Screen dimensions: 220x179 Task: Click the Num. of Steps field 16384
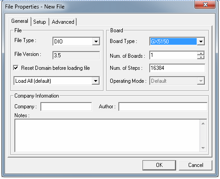(x=177, y=68)
